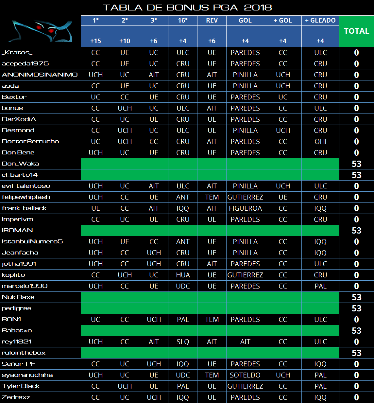Screen dimensions: 374x403
Task: Select the Don_Waka player name
Action: (21, 164)
